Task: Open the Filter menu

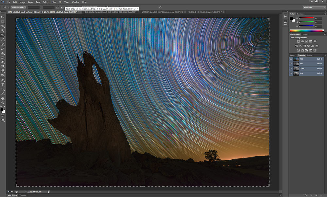Action: (x=54, y=2)
